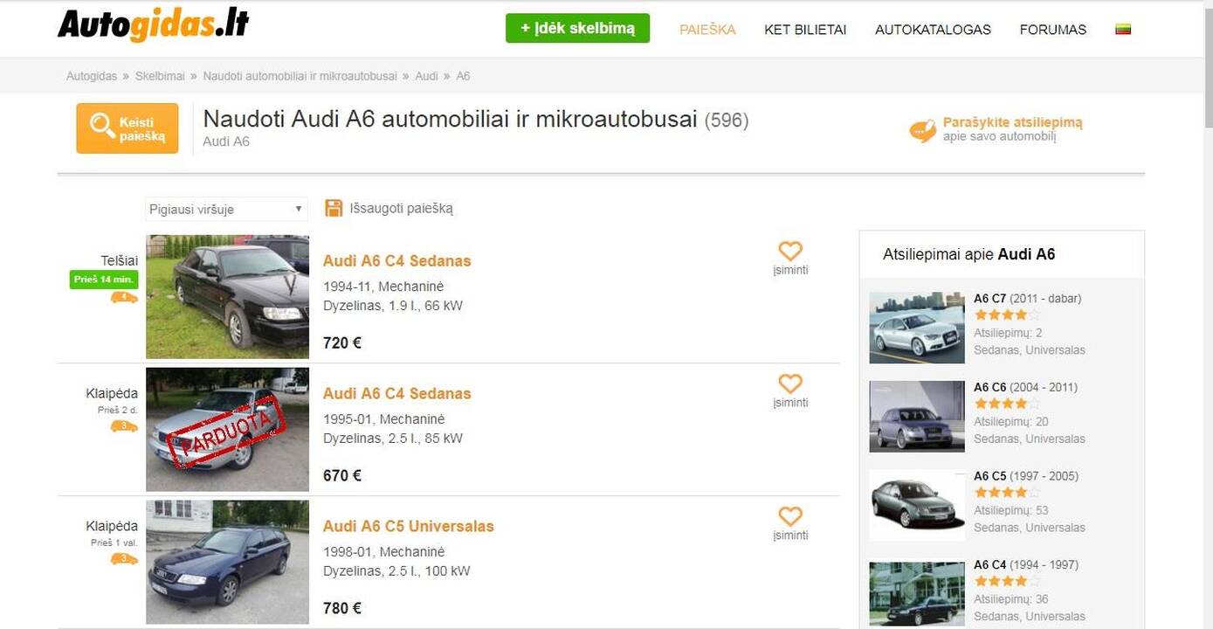Click A6 C4 (1994 - 1997) review title
1213x629 pixels.
[x=1025, y=564]
